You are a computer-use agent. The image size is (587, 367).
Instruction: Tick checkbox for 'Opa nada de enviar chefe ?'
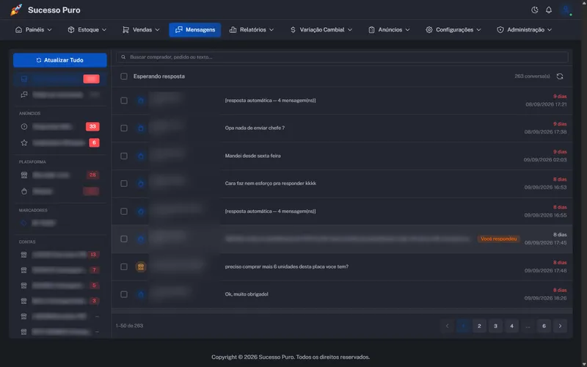[x=124, y=128]
